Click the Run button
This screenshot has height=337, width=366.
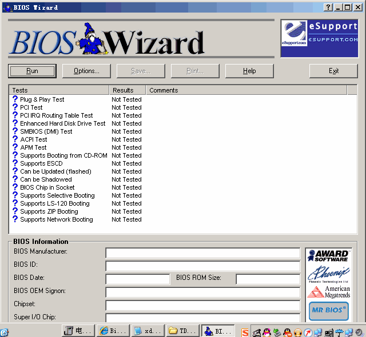pyautogui.click(x=32, y=71)
